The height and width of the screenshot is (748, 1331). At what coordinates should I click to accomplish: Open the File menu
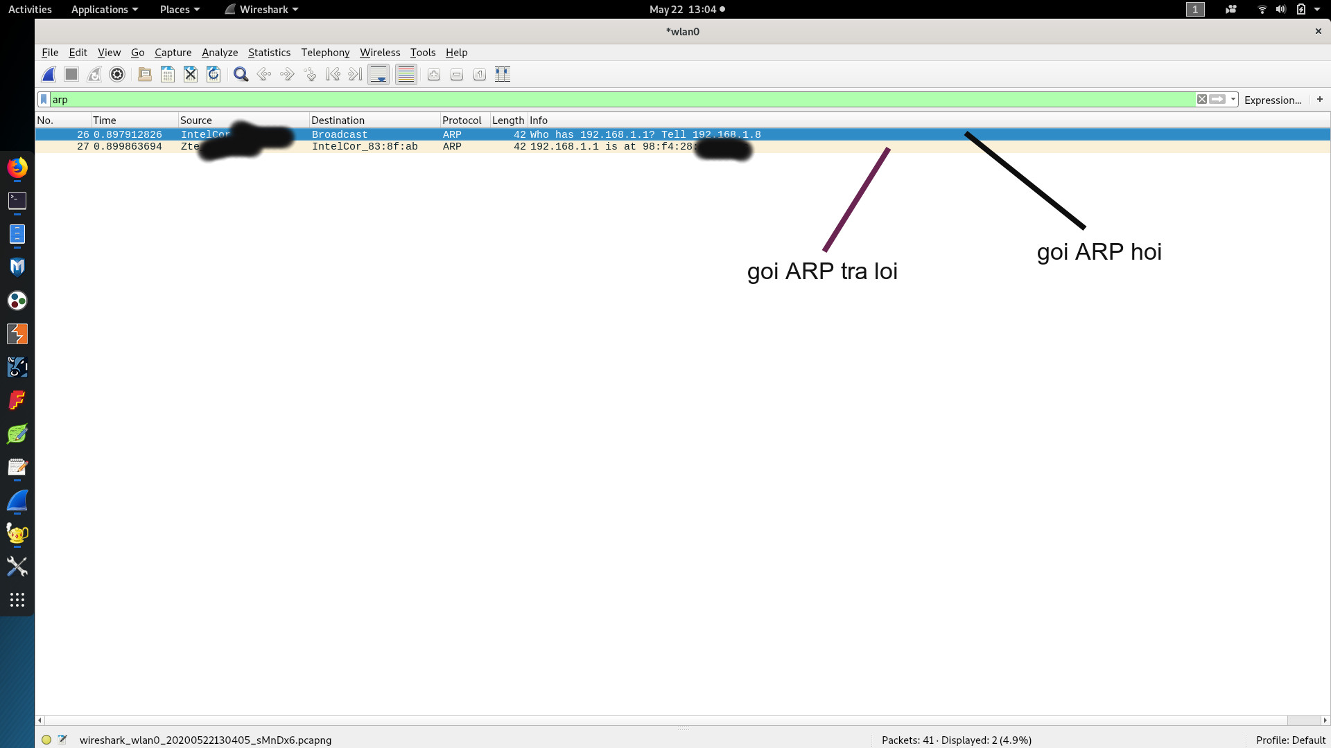(x=50, y=53)
